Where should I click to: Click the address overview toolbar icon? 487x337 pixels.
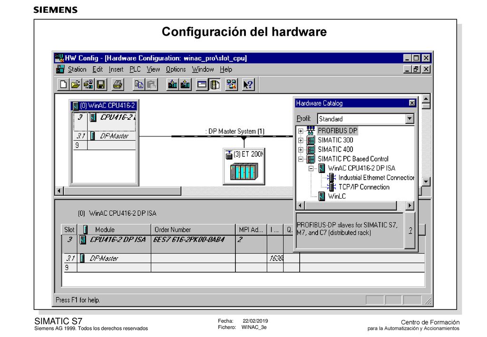202,85
